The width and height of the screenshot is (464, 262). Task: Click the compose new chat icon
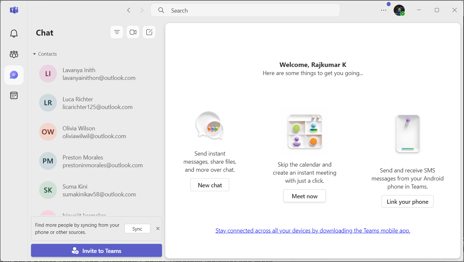tap(149, 32)
